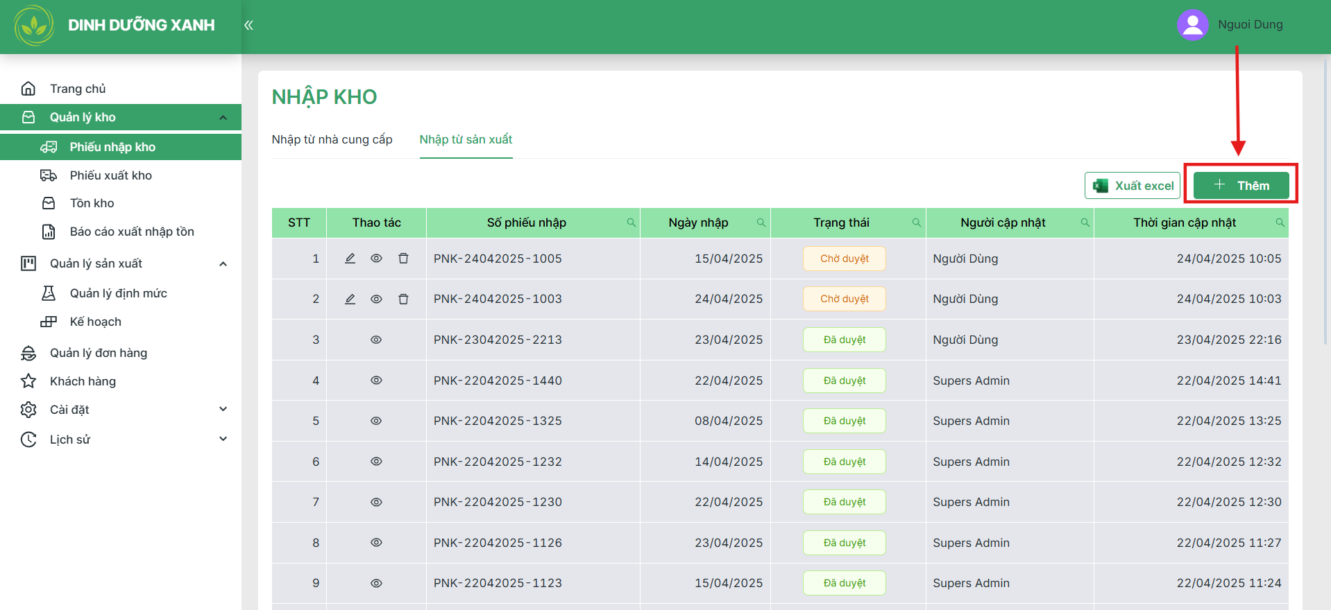1331x610 pixels.
Task: Click search icon in Số phiếu nhập column
Action: [x=631, y=223]
